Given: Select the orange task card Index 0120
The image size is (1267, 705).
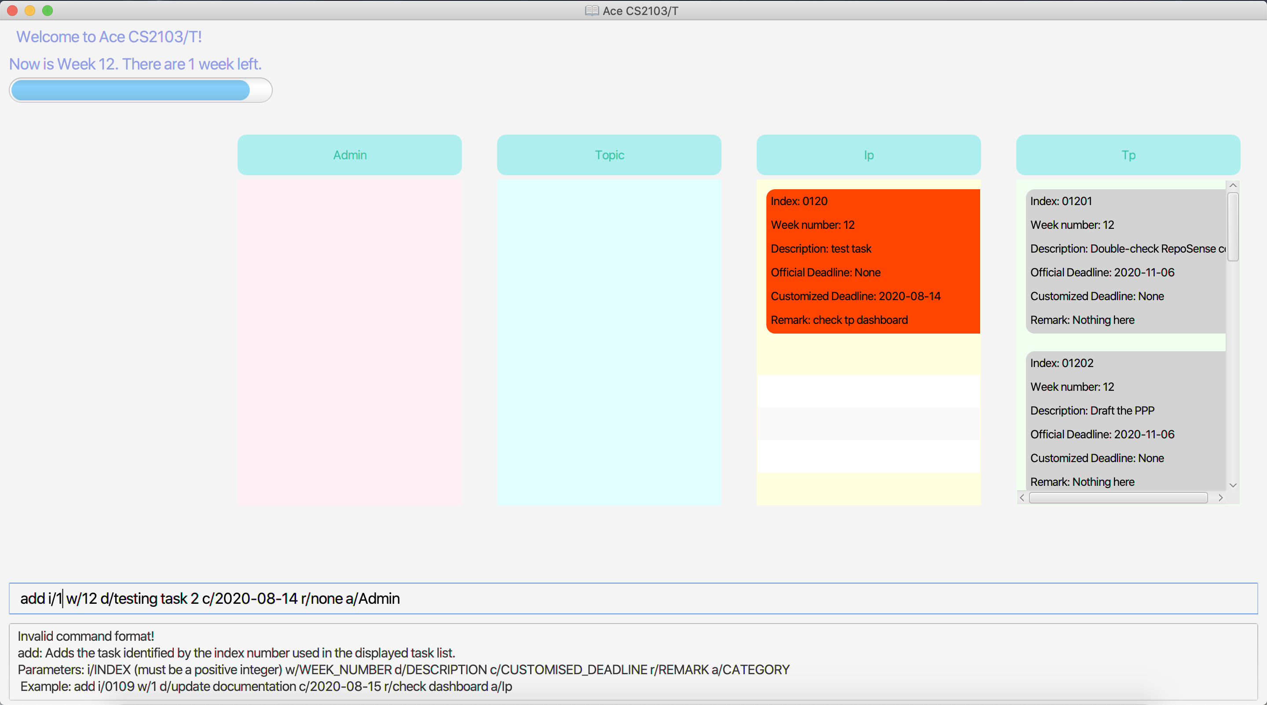Looking at the screenshot, I should pyautogui.click(x=872, y=261).
